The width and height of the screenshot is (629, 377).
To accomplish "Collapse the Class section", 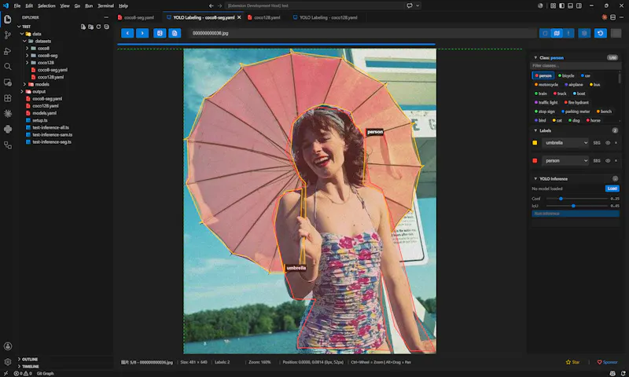I will point(535,57).
